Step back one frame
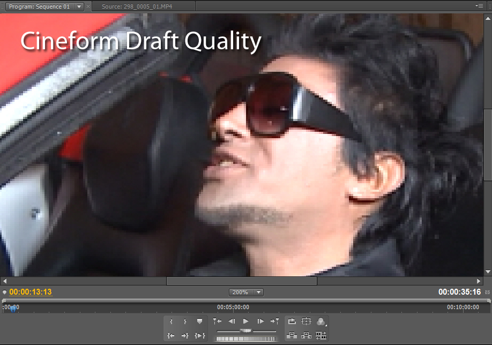 click(232, 321)
